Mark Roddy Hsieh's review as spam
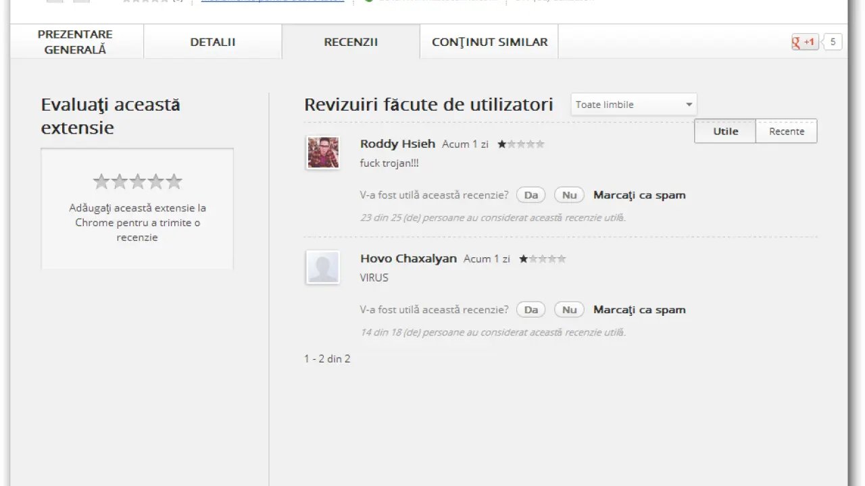Screen dimensions: 865x486 (x=639, y=195)
